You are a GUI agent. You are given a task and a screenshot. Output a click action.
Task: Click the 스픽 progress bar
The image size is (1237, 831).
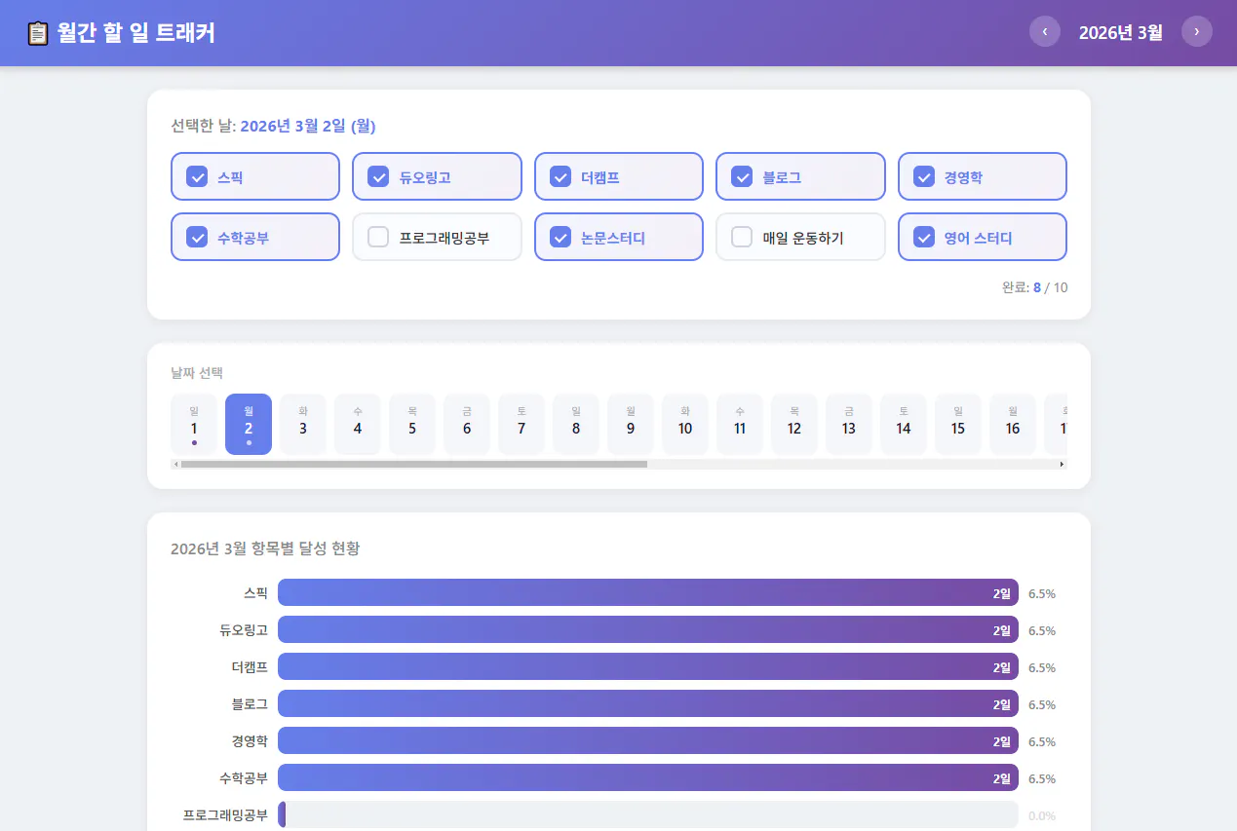point(648,592)
